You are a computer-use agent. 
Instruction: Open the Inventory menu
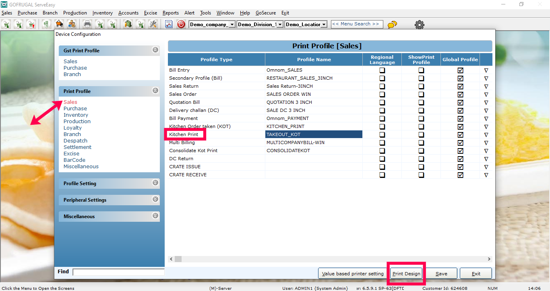(103, 13)
